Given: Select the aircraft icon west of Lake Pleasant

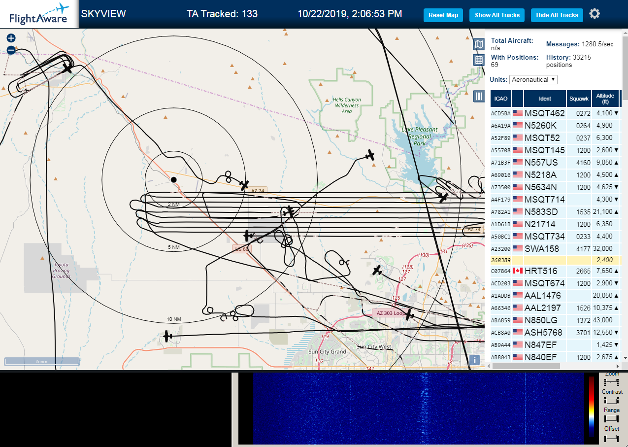Looking at the screenshot, I should (370, 155).
